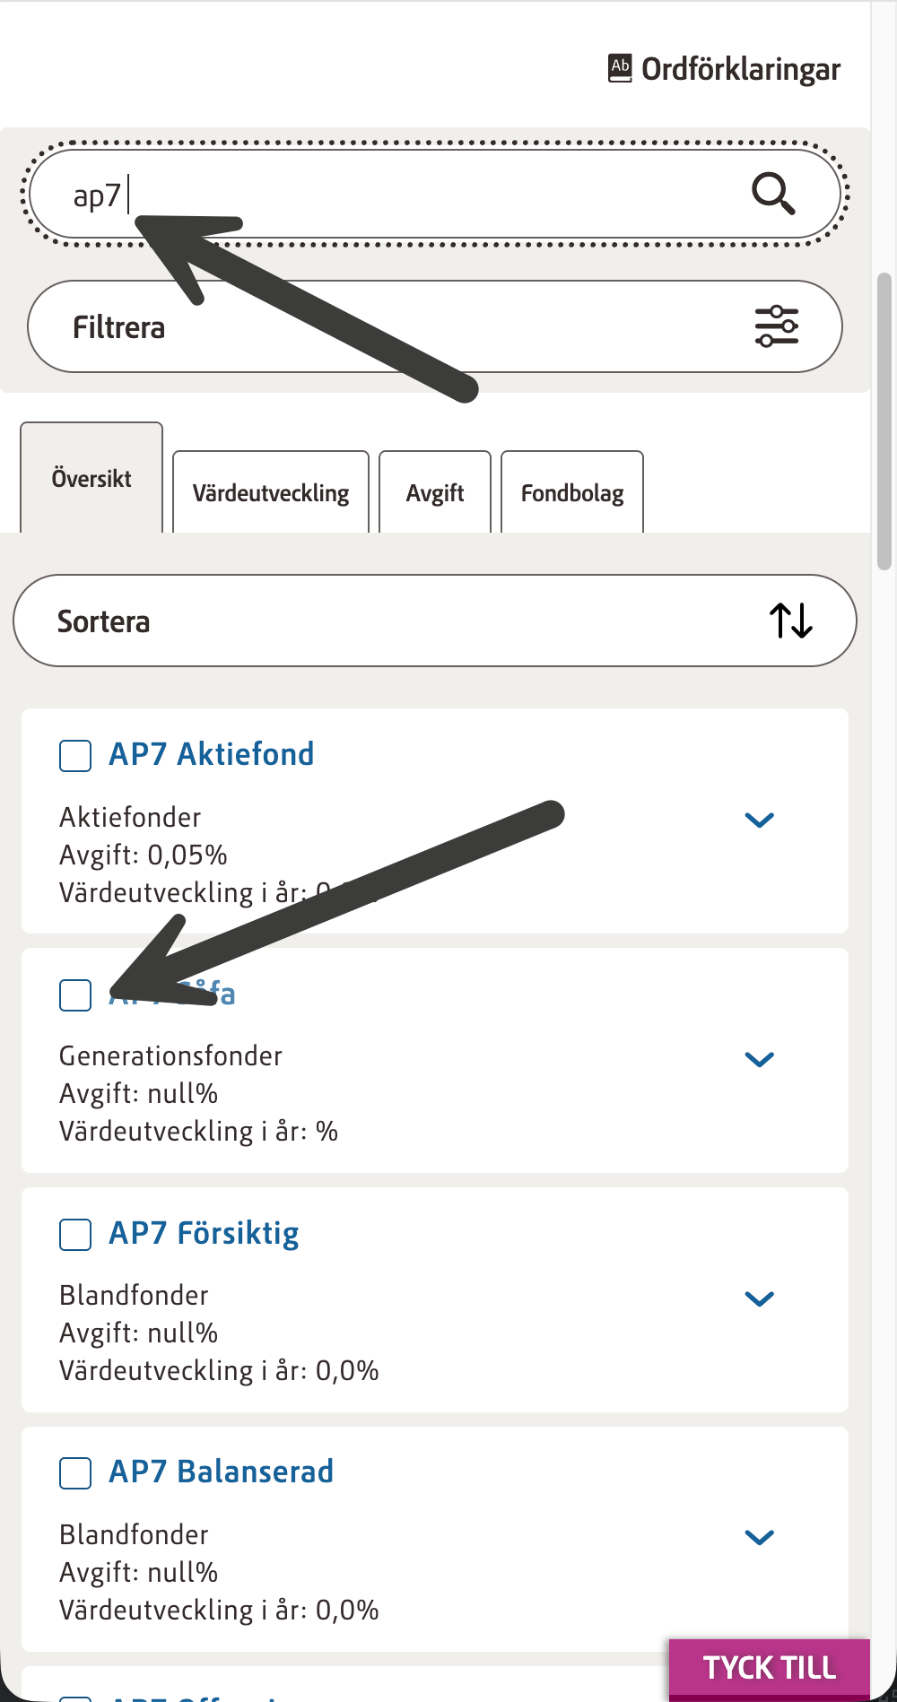Click the Ordförklaringar book icon
The width and height of the screenshot is (897, 1702).
(x=620, y=68)
